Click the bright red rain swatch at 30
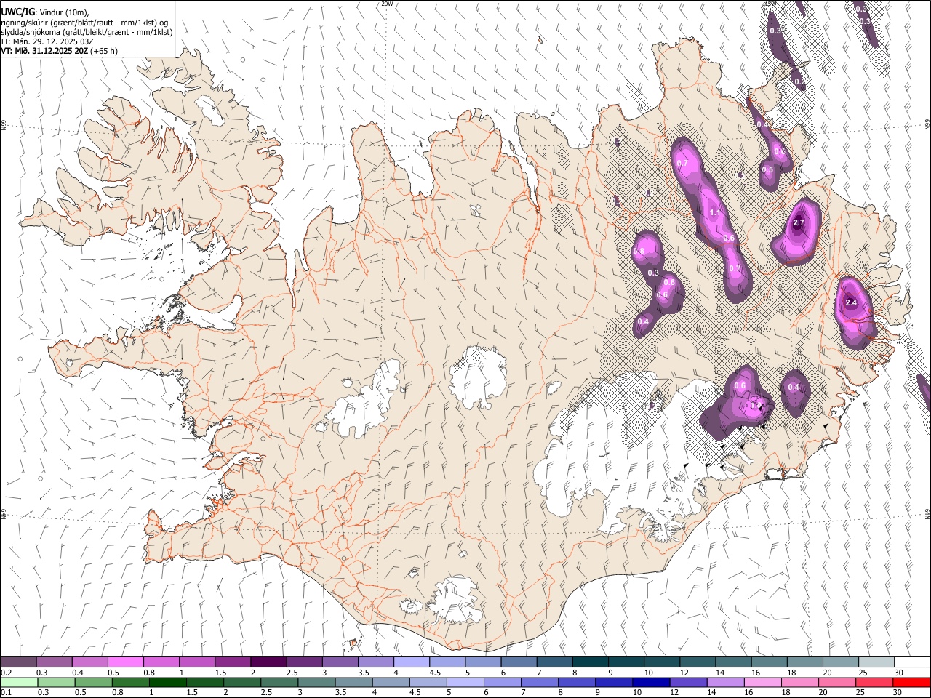Screen dimensions: 931x698 [x=911, y=682]
